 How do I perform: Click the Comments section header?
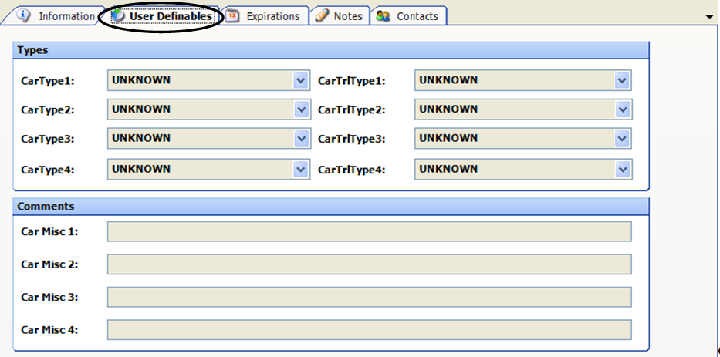(330, 207)
